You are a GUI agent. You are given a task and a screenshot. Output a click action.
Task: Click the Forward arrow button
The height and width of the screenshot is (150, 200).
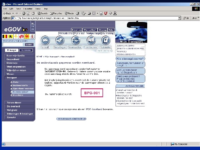pyautogui.click(x=17, y=13)
